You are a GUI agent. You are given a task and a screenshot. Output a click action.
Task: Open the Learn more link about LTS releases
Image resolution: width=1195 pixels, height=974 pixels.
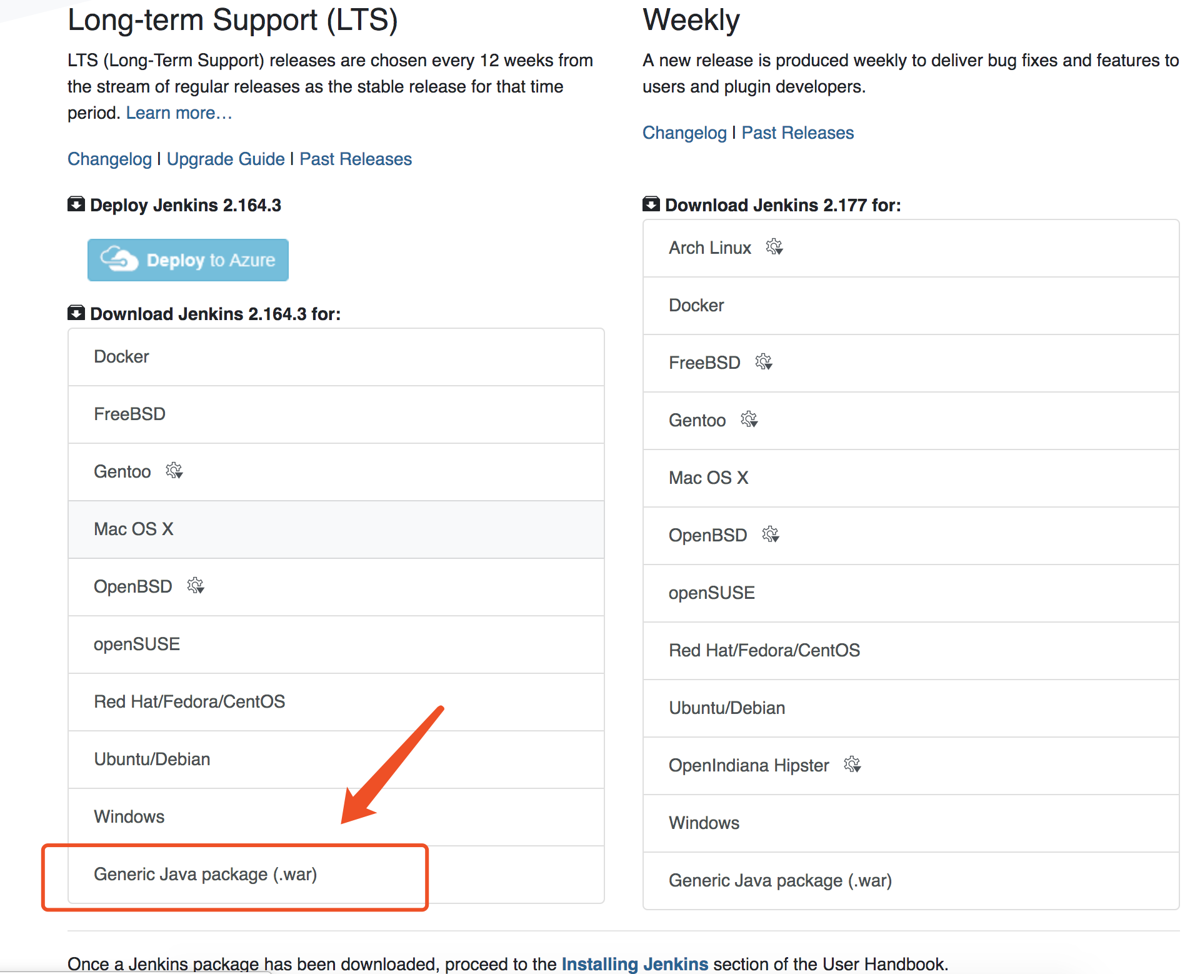177,113
